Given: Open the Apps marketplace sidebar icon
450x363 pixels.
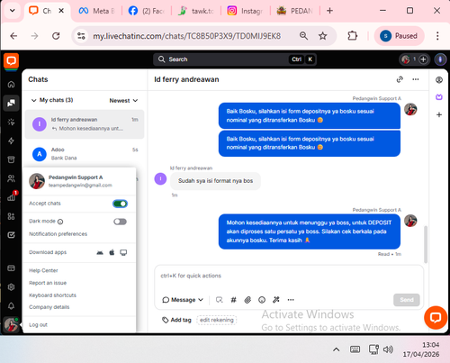Looking at the screenshot, I should [x=11, y=216].
